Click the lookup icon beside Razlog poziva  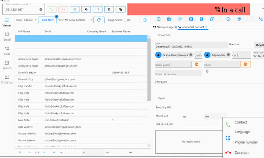click(196, 64)
